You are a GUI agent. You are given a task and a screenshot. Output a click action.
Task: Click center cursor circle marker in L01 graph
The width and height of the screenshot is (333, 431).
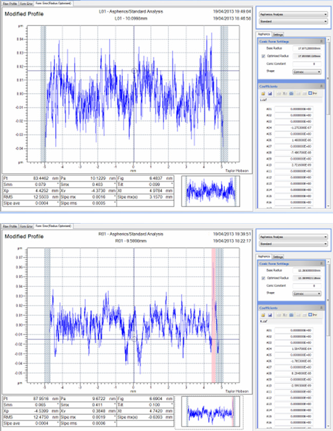coord(134,71)
